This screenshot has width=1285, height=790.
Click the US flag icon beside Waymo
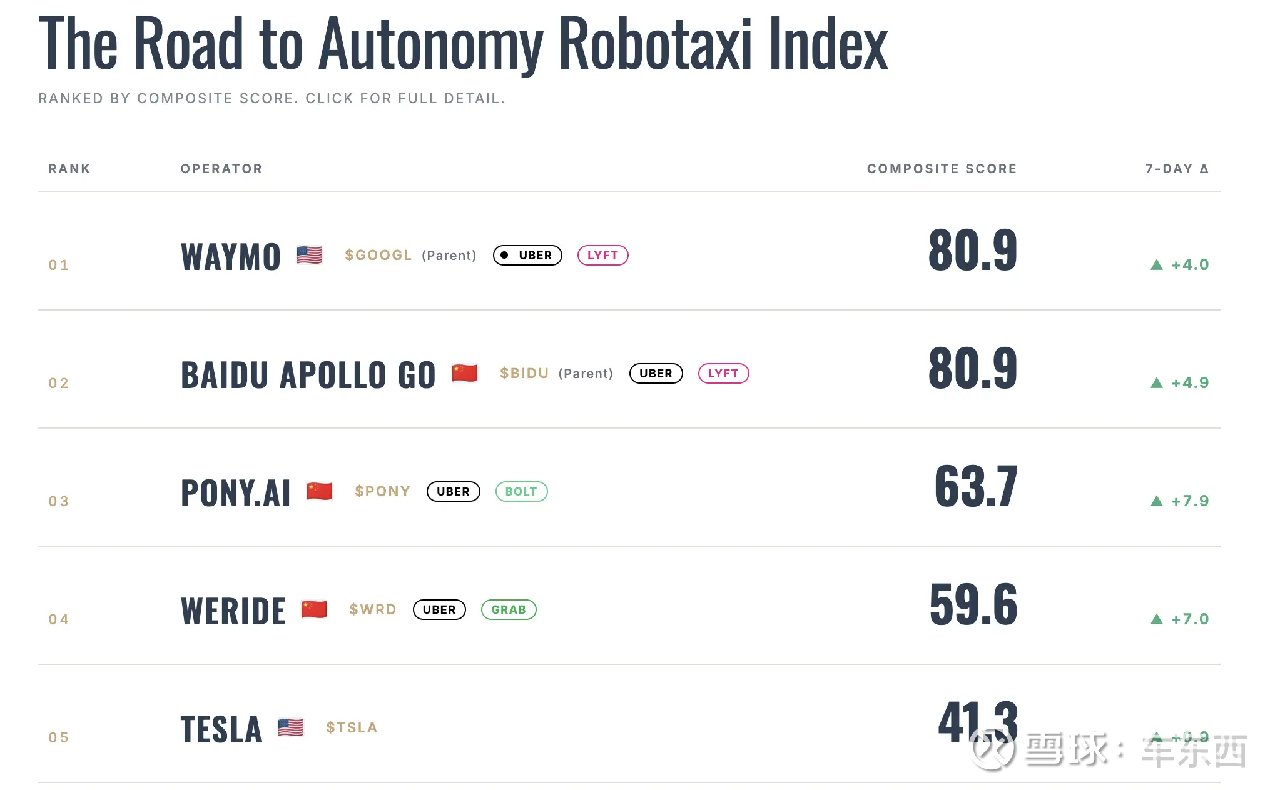[x=310, y=255]
